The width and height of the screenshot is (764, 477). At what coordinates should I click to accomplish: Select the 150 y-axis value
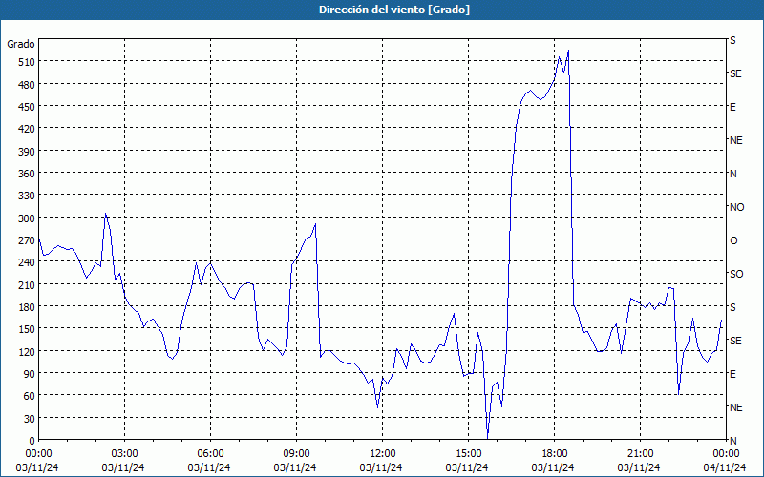point(27,329)
